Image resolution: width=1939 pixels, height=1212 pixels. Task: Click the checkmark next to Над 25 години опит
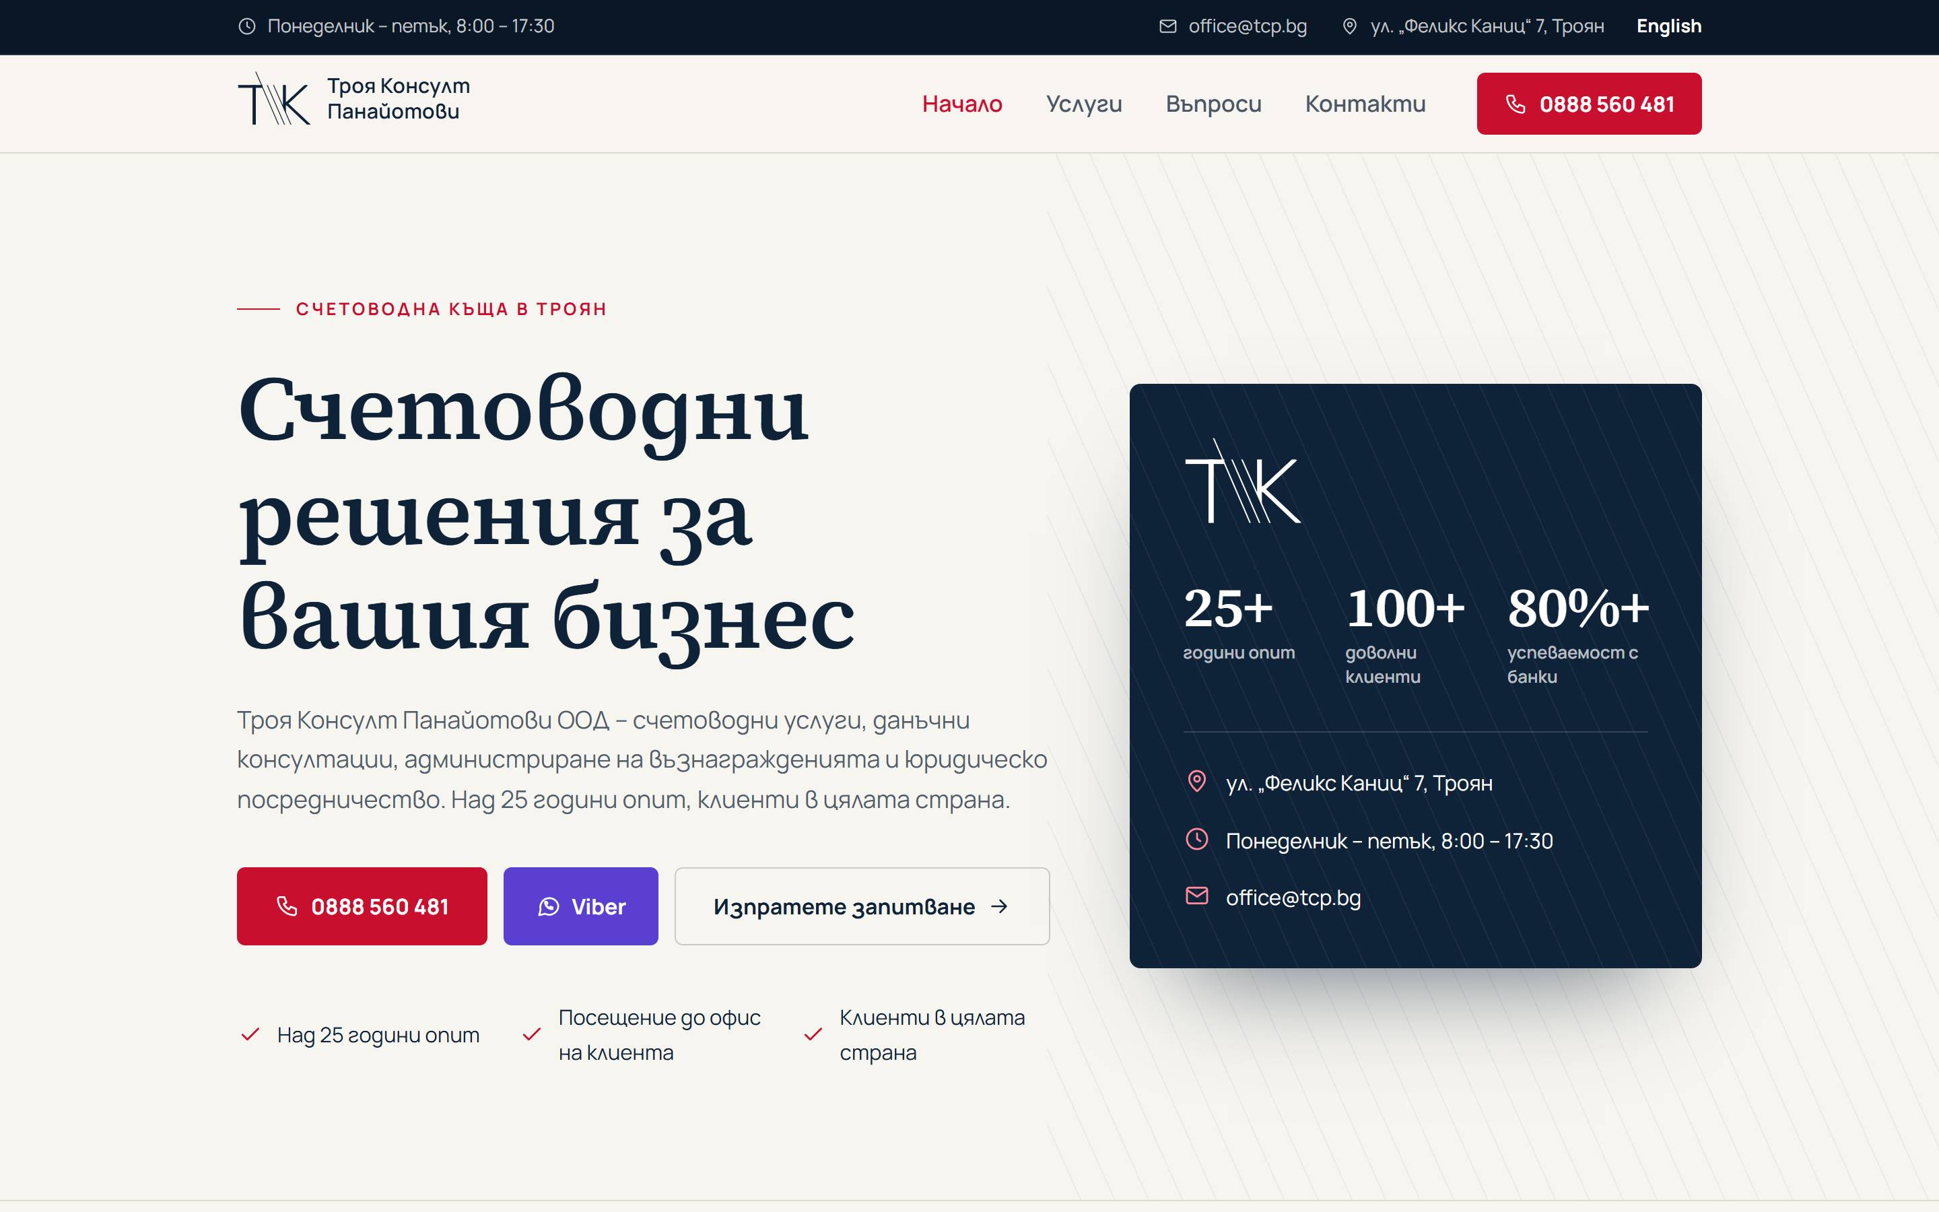point(250,1034)
